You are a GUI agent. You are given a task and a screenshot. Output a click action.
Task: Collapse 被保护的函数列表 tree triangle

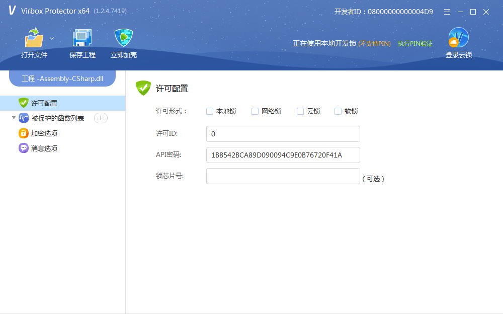[14, 118]
